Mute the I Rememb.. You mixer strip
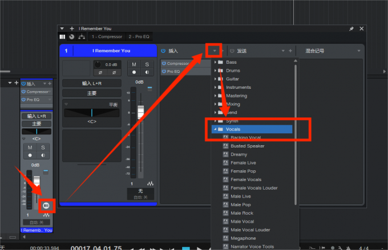This screenshot has width=388, height=250. tap(30, 147)
